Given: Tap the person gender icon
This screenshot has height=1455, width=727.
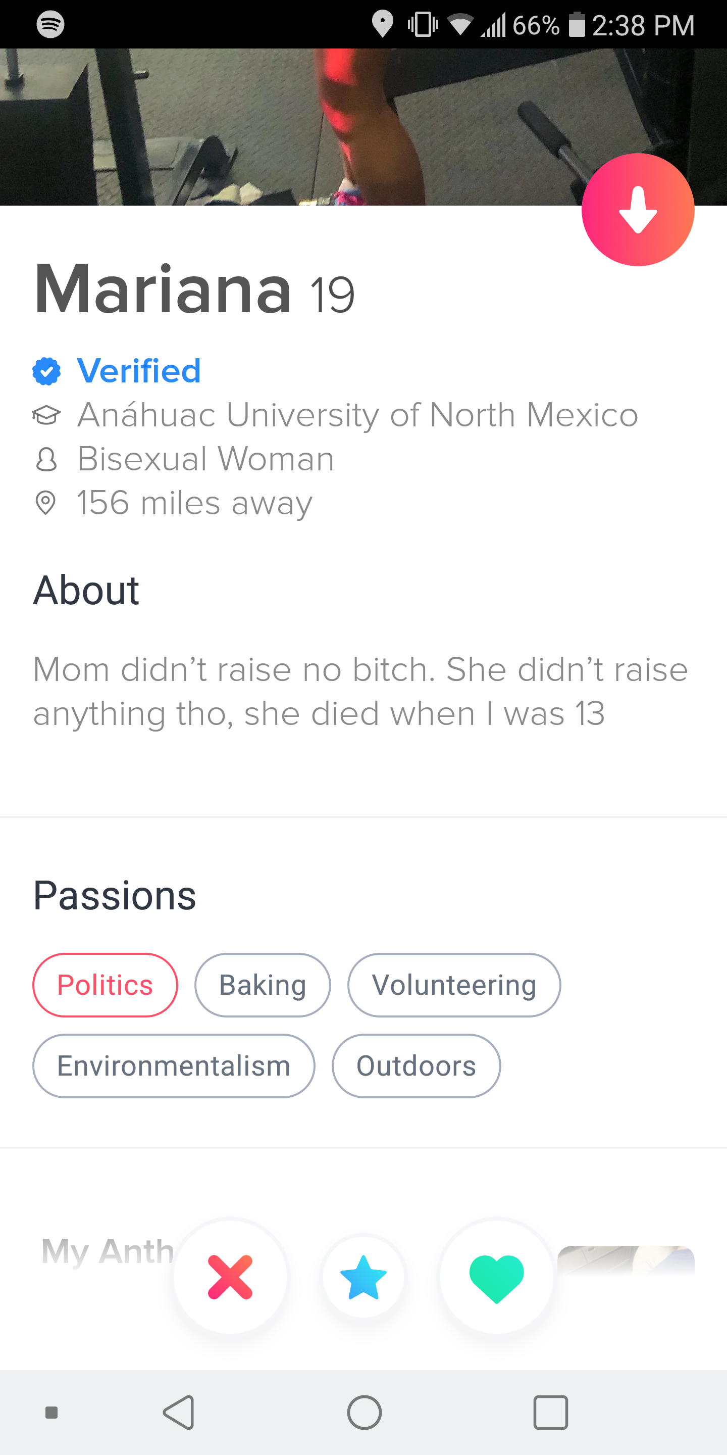Looking at the screenshot, I should click(46, 459).
